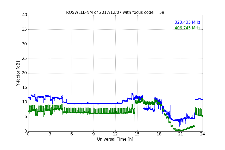225x150 pixels.
Task: Click the y-axis tick label 20
Action: pyautogui.click(x=24, y=73)
